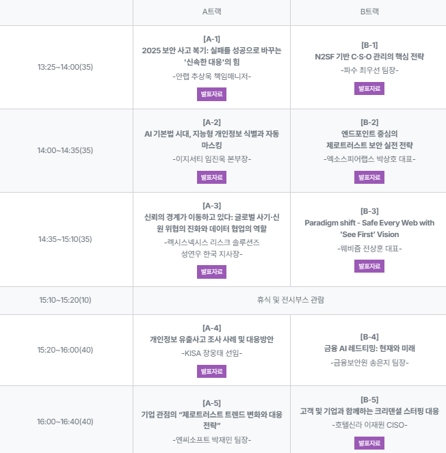Click the 13:25~14:00(35) time slot cell
The height and width of the screenshot is (453, 446).
click(66, 67)
